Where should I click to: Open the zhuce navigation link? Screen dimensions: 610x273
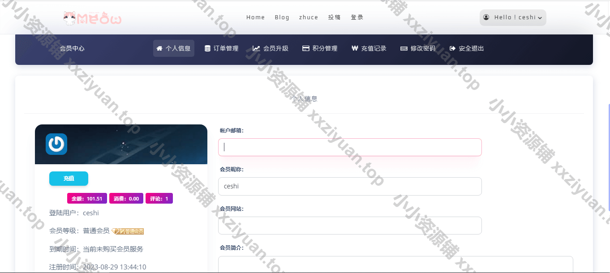click(308, 17)
